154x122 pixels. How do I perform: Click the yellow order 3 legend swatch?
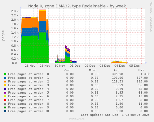click(5, 85)
